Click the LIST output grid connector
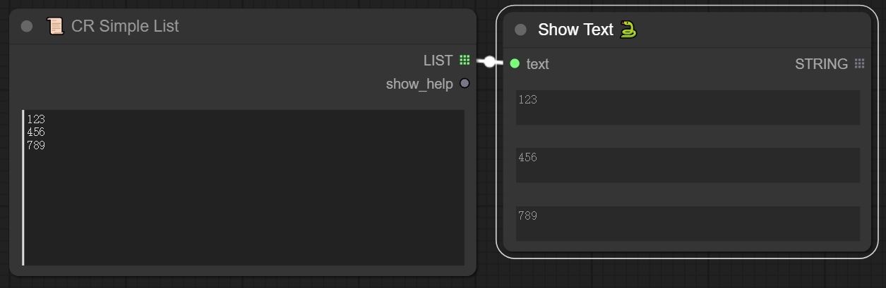The height and width of the screenshot is (288, 886). point(465,61)
